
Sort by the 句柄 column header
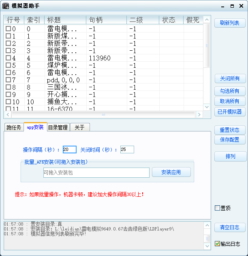105,20
